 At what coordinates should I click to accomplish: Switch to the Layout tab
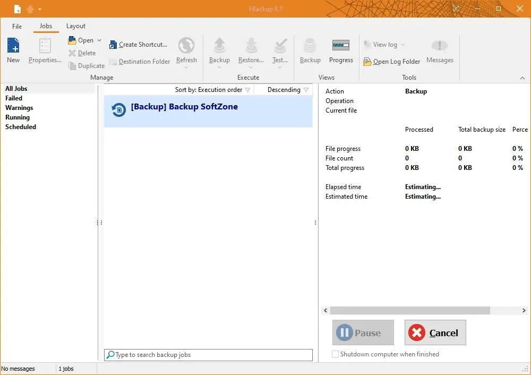(x=76, y=26)
